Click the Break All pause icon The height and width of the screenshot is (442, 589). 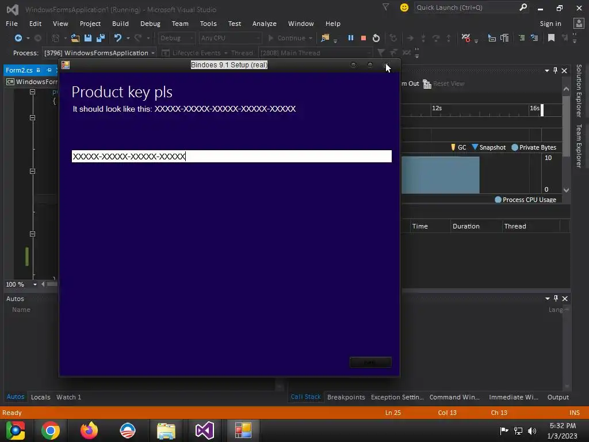coord(351,38)
